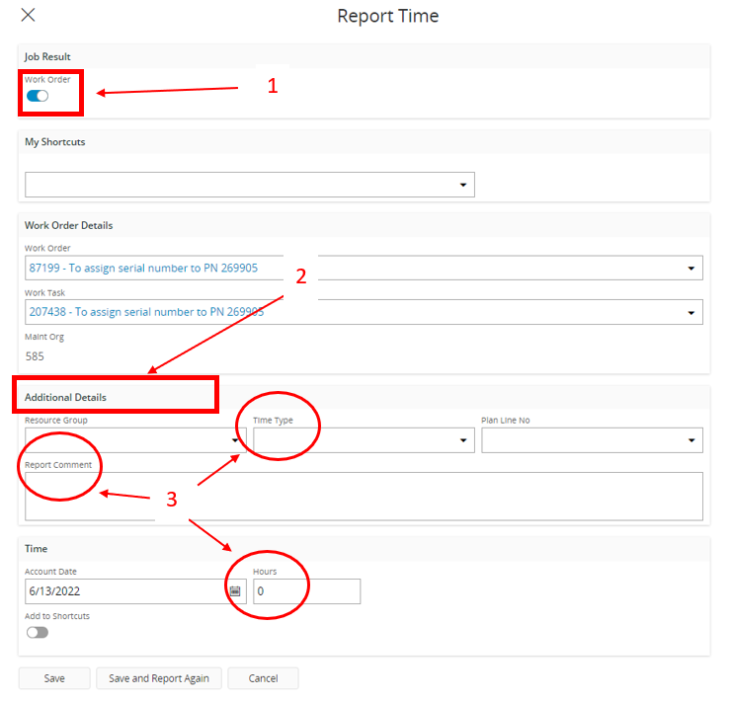
Task: Click Save and Report Again button
Action: tap(159, 678)
